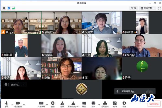Open the apps icon in toolbar
The image size is (162, 108).
[115, 104]
